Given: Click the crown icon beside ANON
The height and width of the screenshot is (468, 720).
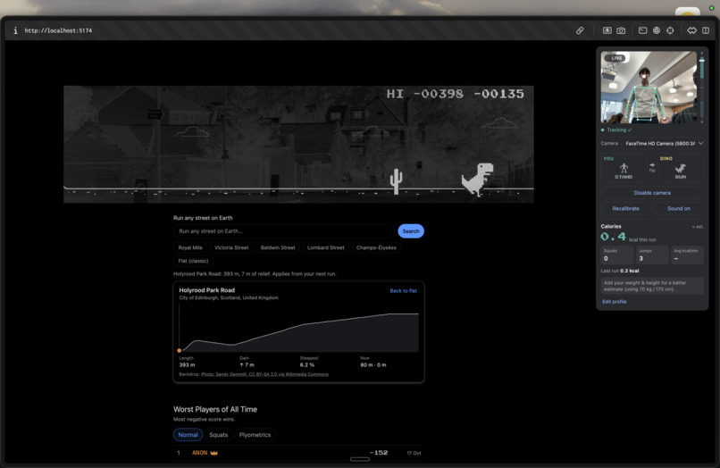Looking at the screenshot, I should tap(214, 453).
